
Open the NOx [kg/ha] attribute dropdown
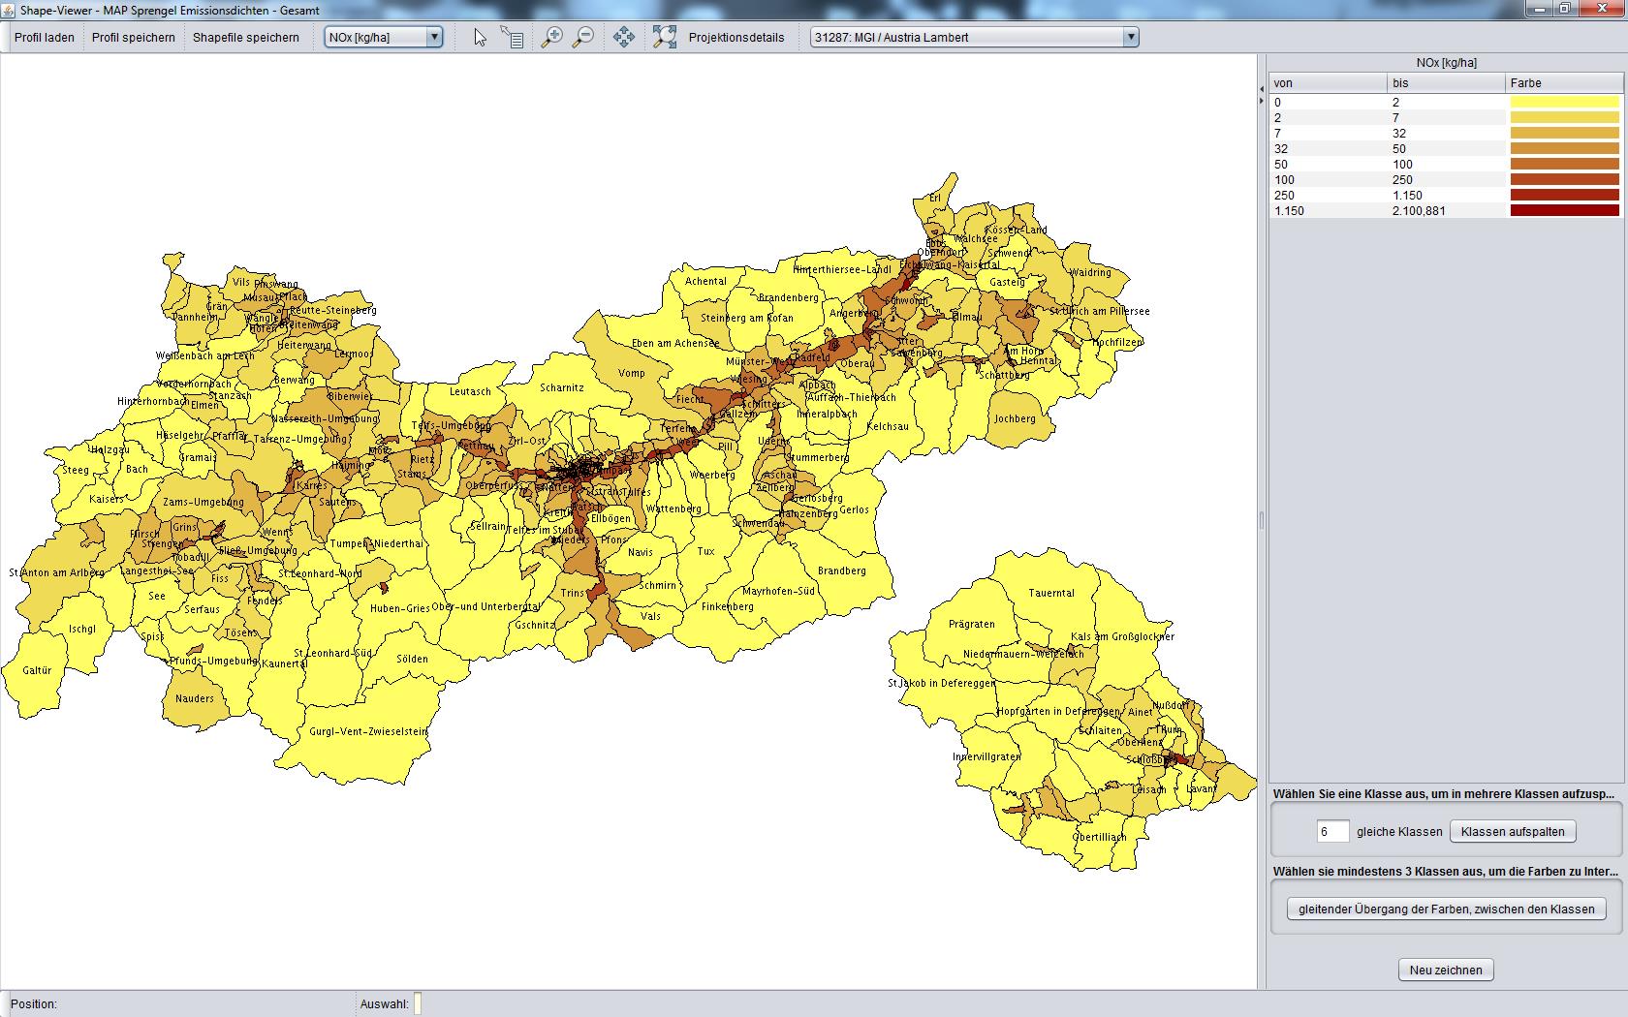[x=434, y=38]
